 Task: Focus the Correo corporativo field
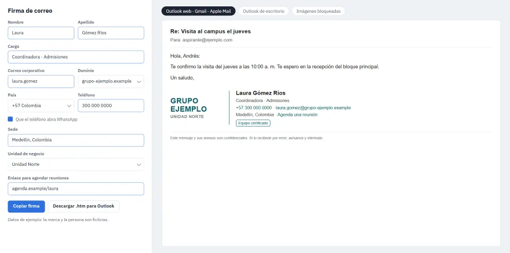41,81
